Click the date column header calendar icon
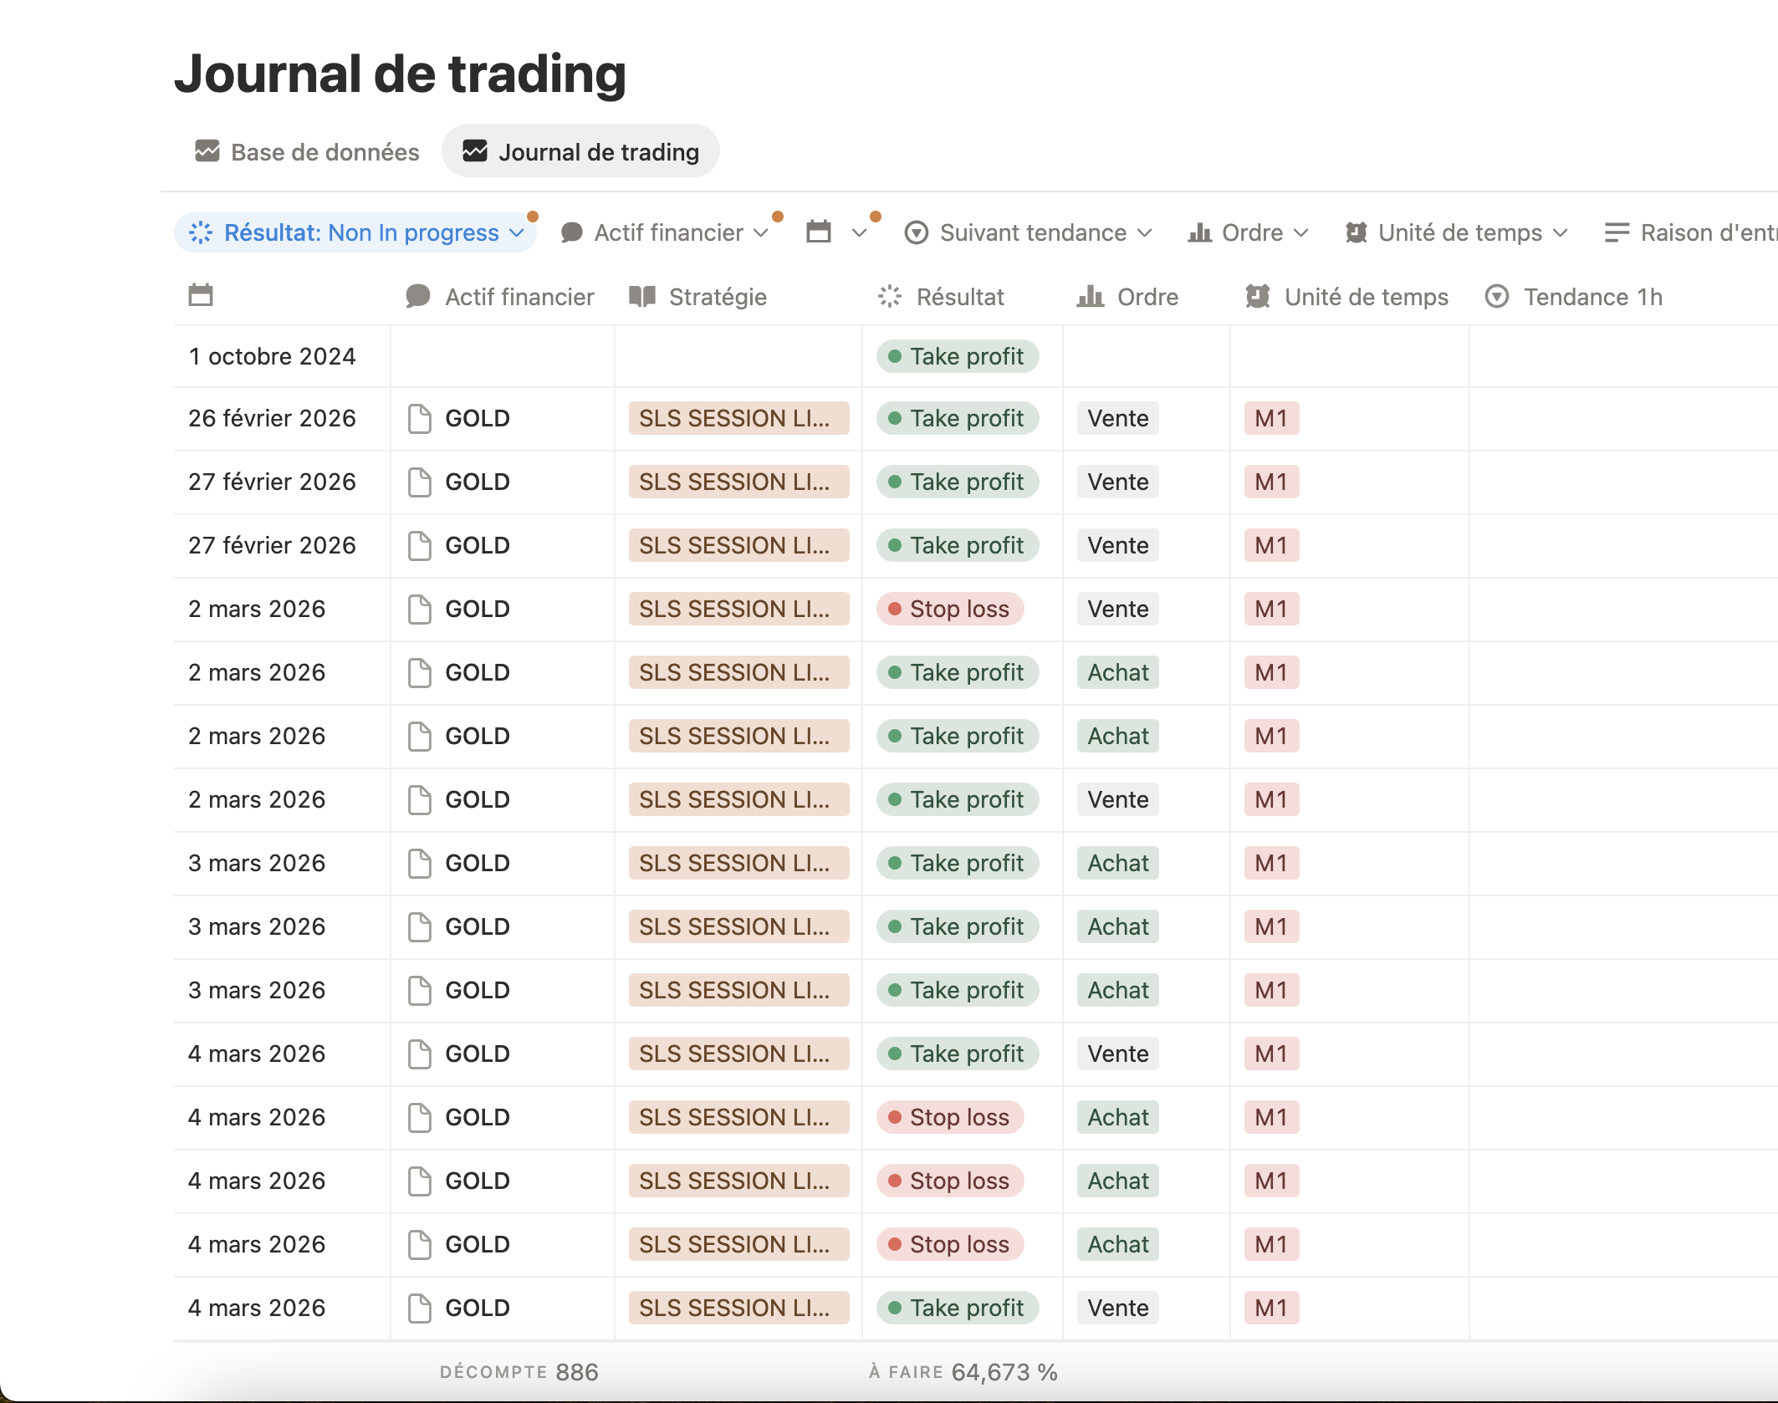Viewport: 1778px width, 1403px height. pos(201,296)
